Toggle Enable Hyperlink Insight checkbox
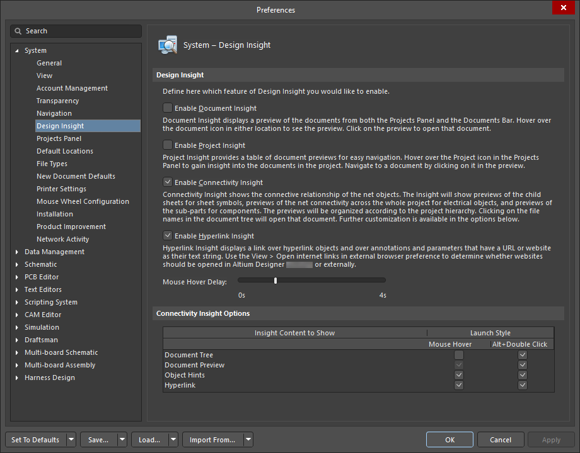The width and height of the screenshot is (580, 453). (x=168, y=236)
